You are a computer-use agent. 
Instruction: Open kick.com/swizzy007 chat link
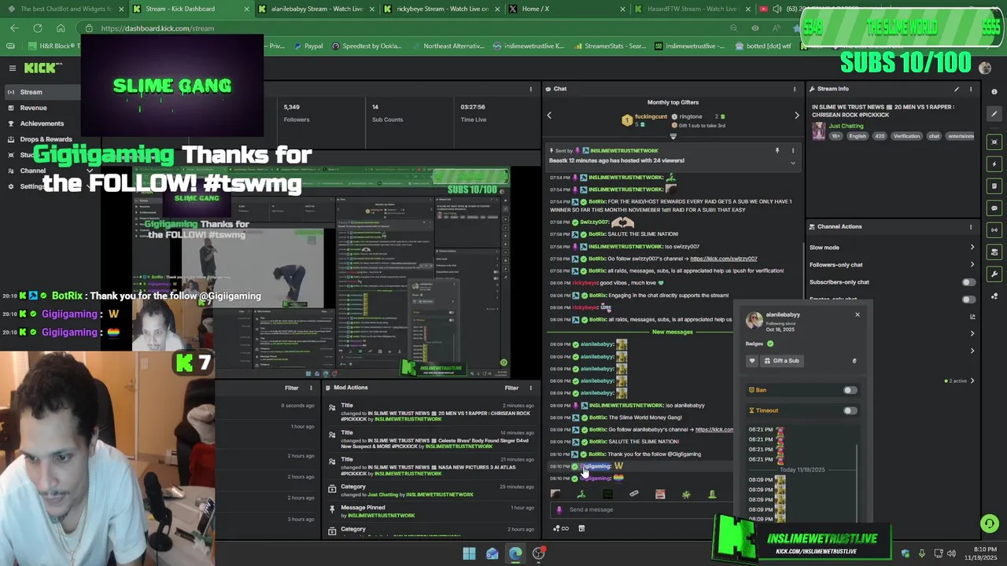(x=724, y=259)
